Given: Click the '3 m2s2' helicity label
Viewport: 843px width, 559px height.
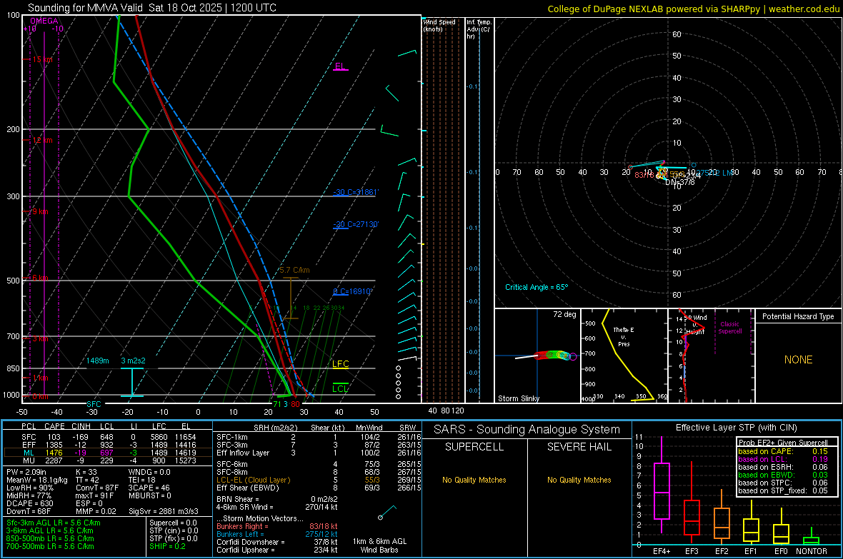Looking at the screenshot, I should click(133, 361).
